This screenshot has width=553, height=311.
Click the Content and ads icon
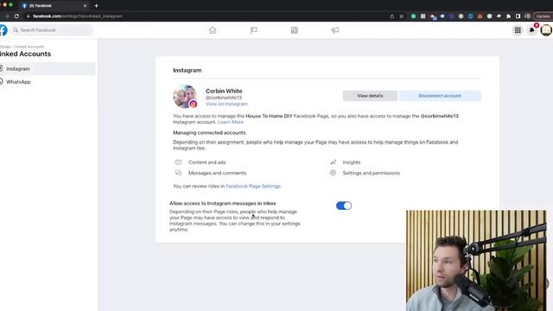179,162
